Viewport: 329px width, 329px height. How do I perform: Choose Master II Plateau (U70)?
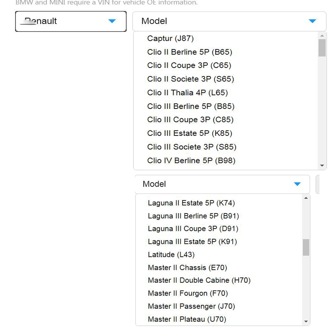point(187,319)
